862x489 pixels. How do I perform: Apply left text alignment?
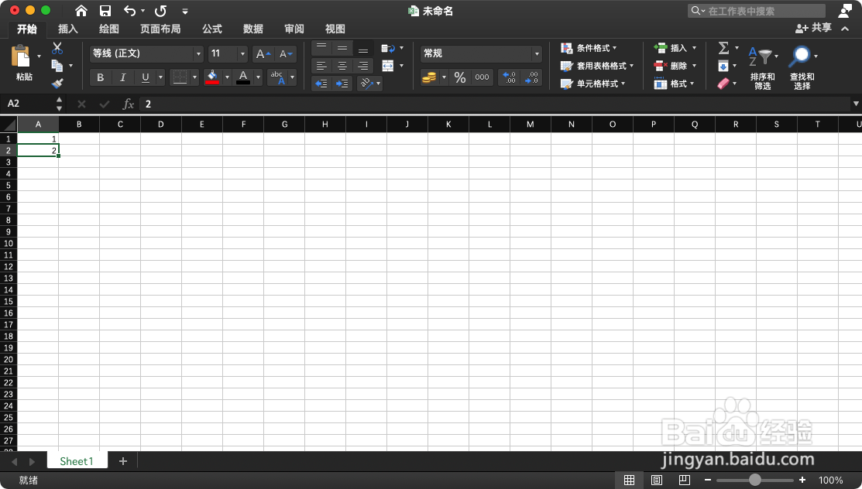tap(321, 66)
